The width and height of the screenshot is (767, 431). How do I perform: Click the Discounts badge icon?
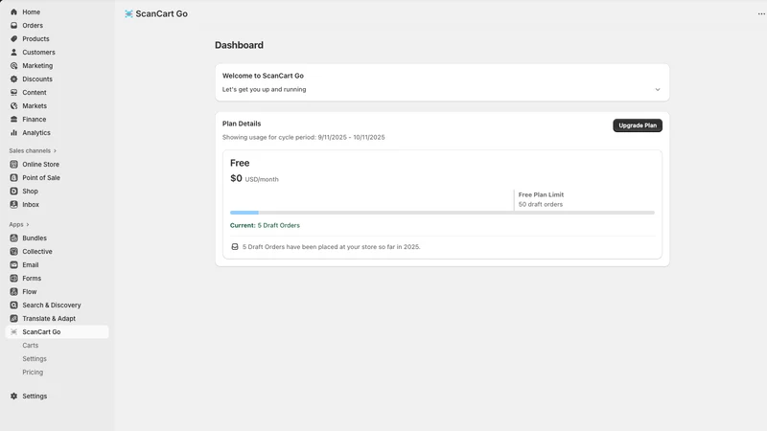13,79
